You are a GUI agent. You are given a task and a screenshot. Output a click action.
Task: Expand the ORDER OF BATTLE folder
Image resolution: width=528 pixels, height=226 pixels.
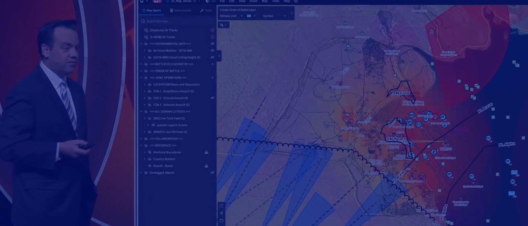point(141,71)
